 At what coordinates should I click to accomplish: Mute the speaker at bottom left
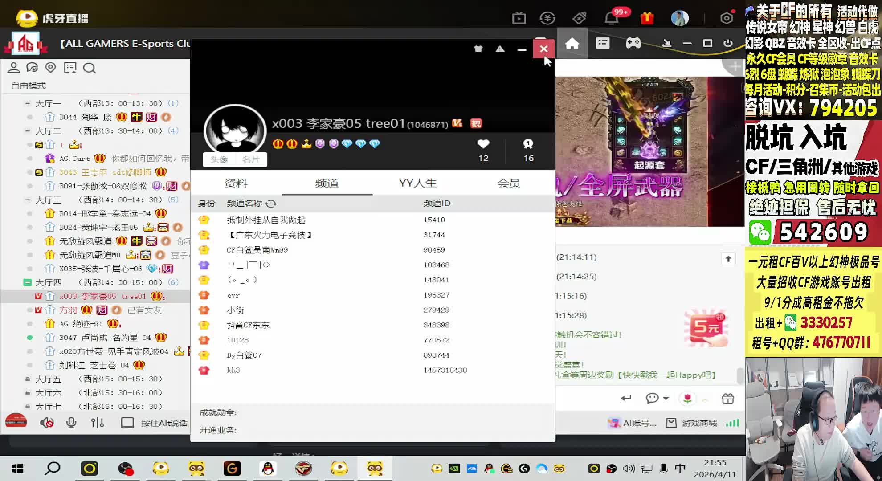coord(46,423)
